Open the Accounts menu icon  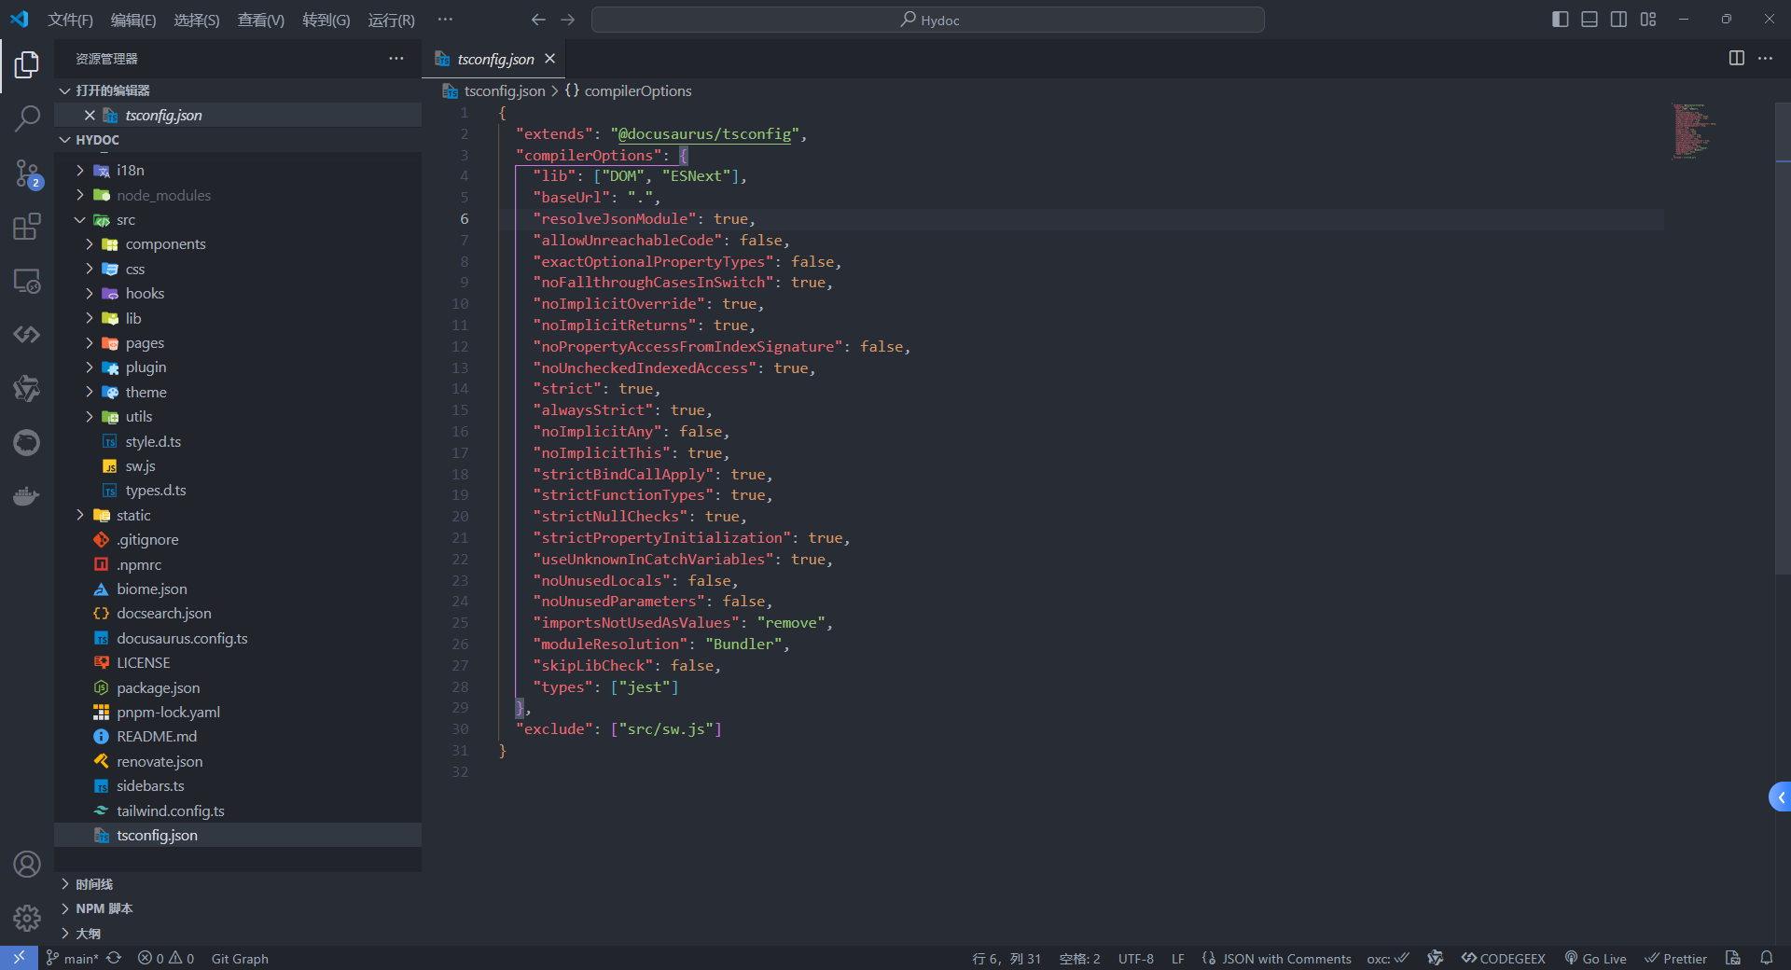[x=27, y=865]
